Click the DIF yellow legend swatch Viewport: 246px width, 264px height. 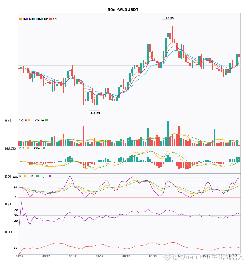pos(28,148)
